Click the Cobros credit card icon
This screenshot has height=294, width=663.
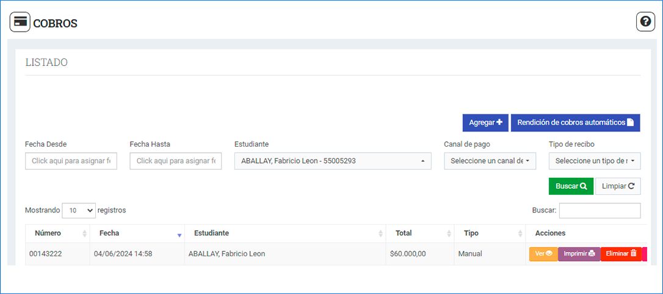tap(20, 22)
